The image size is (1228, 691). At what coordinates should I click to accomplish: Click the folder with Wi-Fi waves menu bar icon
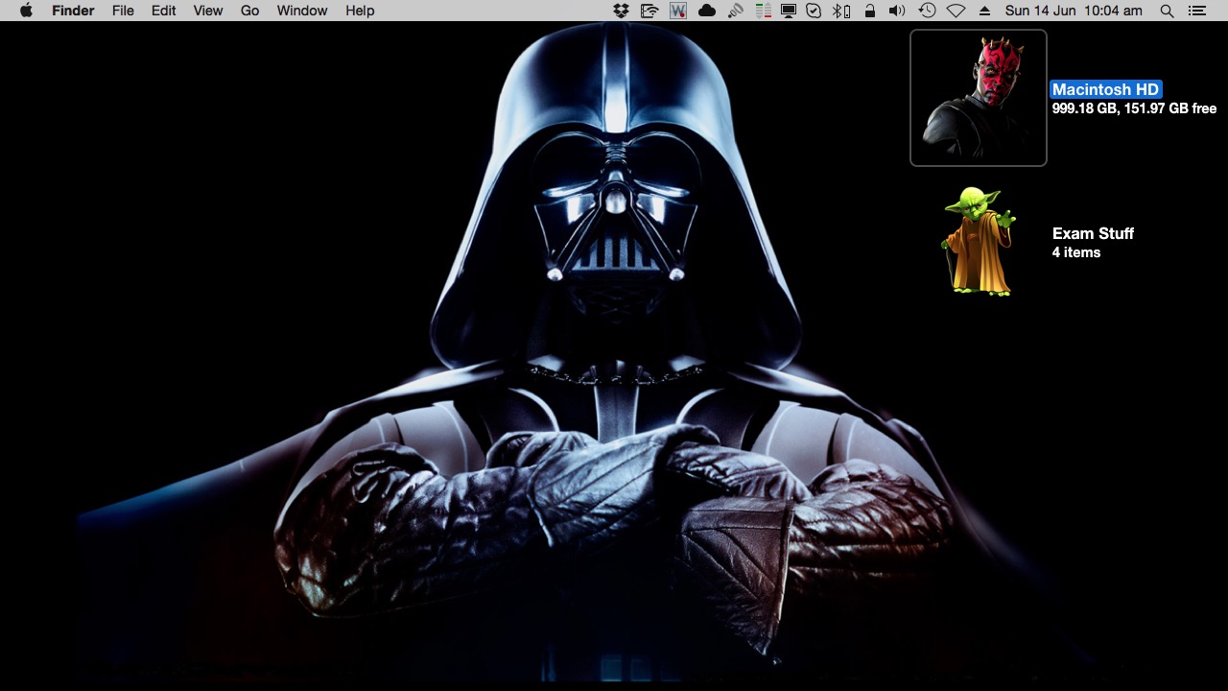click(649, 11)
